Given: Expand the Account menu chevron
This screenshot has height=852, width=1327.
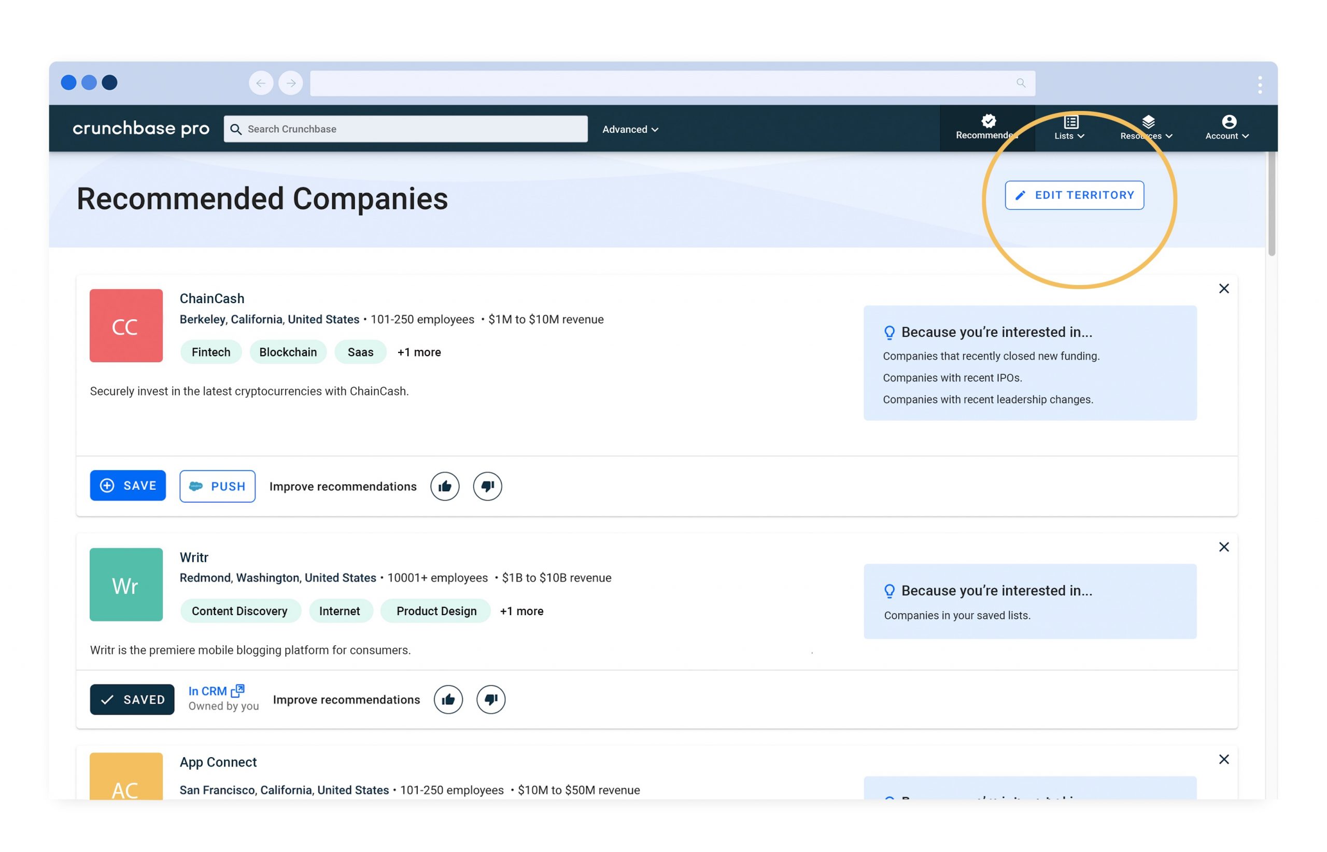Looking at the screenshot, I should [1245, 136].
